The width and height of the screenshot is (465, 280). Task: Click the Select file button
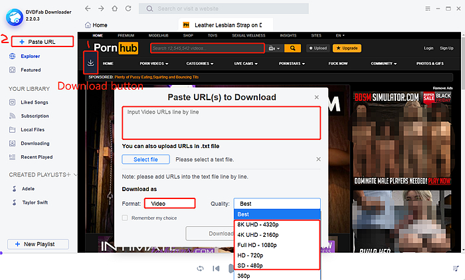tap(145, 159)
